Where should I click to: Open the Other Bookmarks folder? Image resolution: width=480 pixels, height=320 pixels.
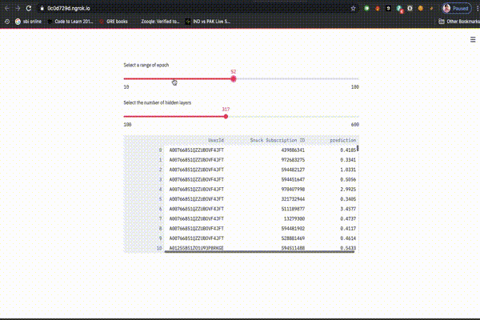[x=458, y=22]
